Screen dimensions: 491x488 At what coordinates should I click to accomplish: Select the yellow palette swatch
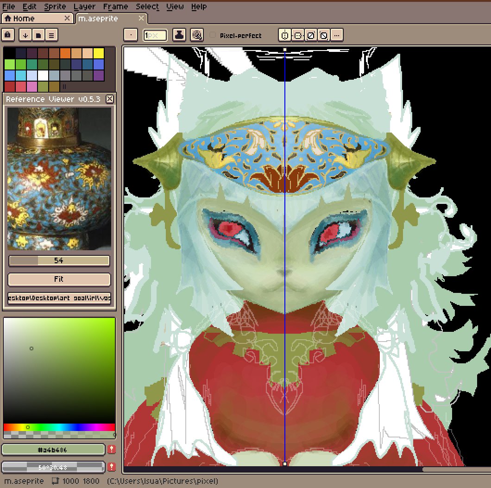pyautogui.click(x=99, y=53)
